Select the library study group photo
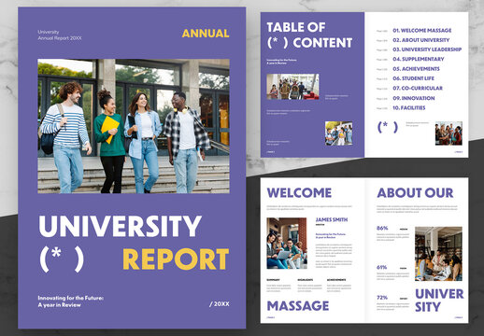The height and width of the screenshot is (336, 484). (438, 254)
